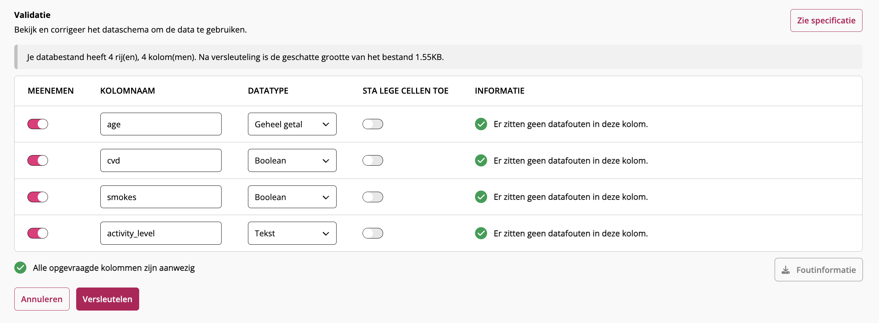Click green checkmark icon in cvd row

481,160
